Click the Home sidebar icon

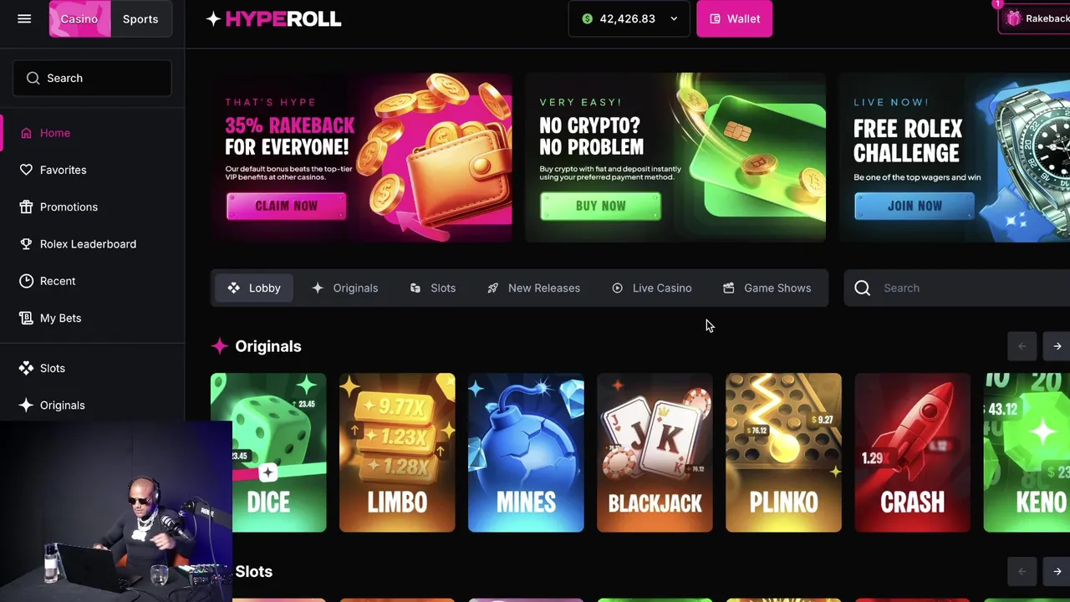(26, 133)
